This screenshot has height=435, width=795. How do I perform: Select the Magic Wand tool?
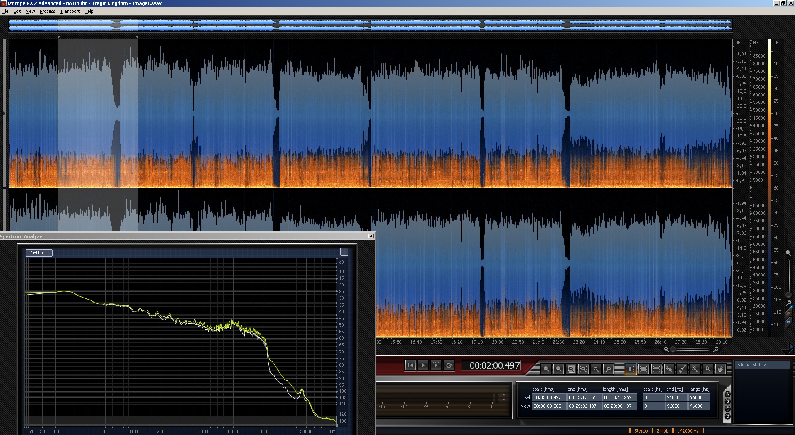click(695, 369)
